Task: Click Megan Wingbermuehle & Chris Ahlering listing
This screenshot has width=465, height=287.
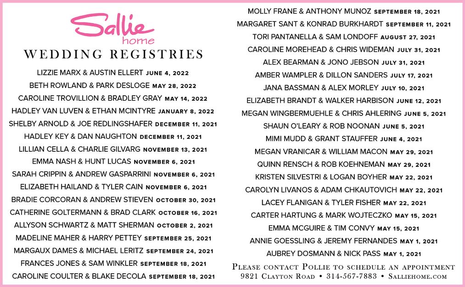Action: [344, 113]
